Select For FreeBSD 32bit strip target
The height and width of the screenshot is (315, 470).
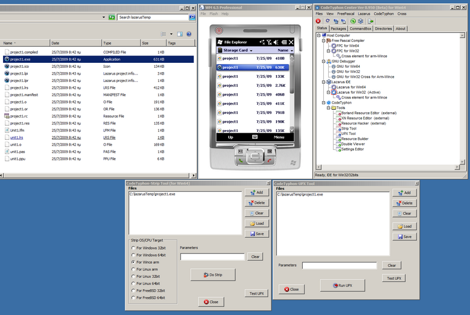point(133,290)
